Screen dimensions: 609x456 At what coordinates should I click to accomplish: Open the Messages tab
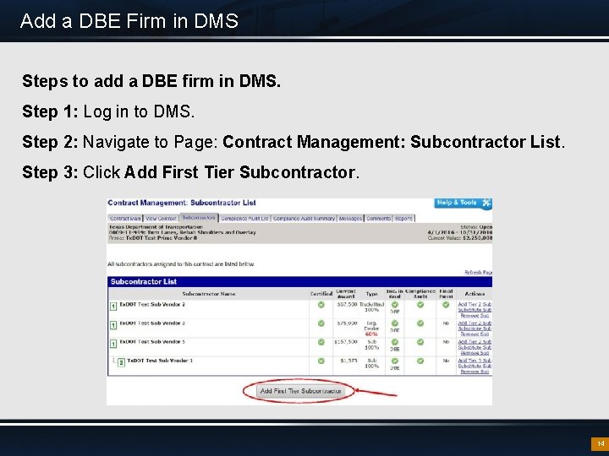click(x=350, y=219)
